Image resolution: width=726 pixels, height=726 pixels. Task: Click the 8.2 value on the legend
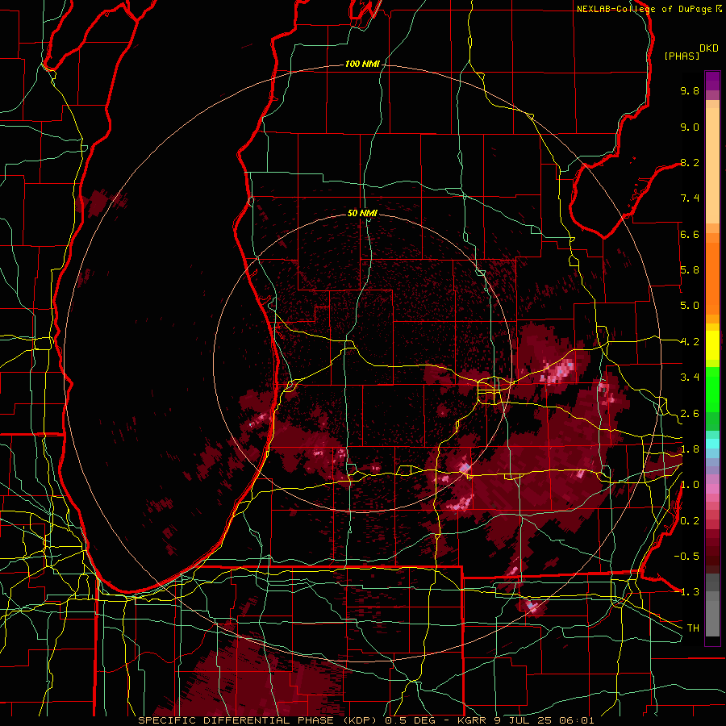point(690,162)
